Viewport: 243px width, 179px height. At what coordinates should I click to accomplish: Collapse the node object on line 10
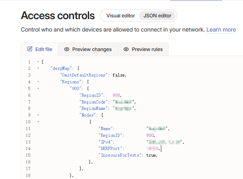point(38,122)
